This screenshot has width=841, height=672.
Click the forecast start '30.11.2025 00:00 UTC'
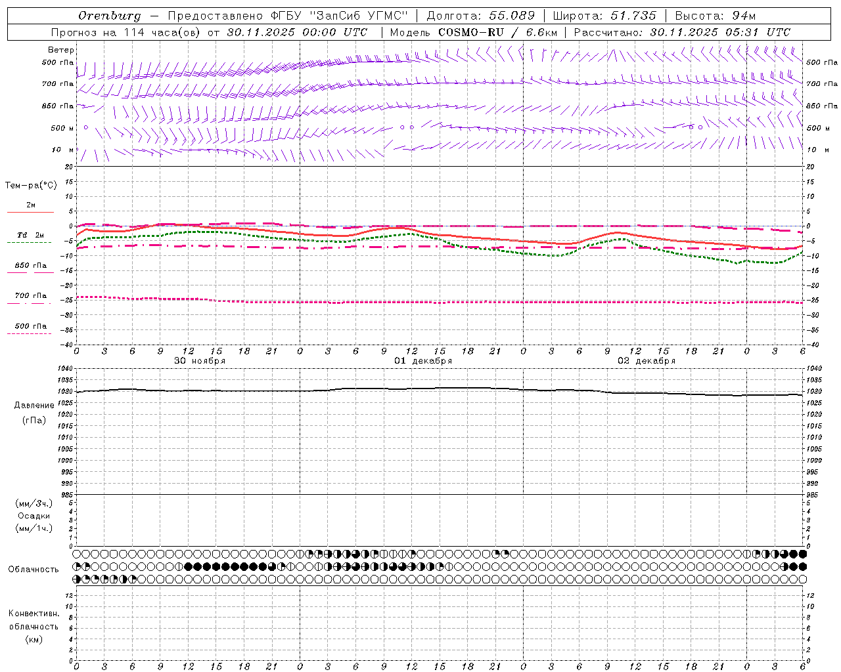tap(297, 32)
